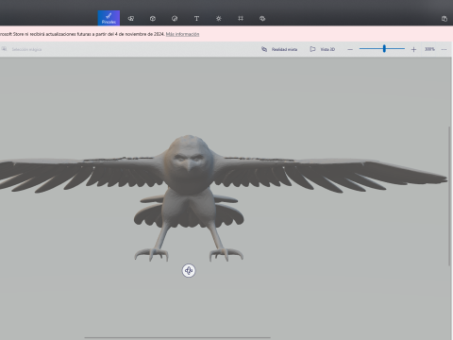The height and width of the screenshot is (340, 453).
Task: Toggle Vista 3D view
Action: [x=323, y=49]
